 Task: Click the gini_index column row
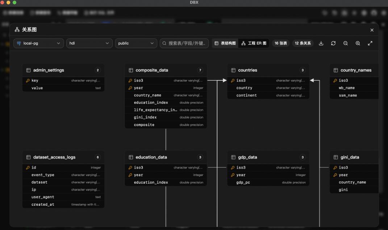166,117
